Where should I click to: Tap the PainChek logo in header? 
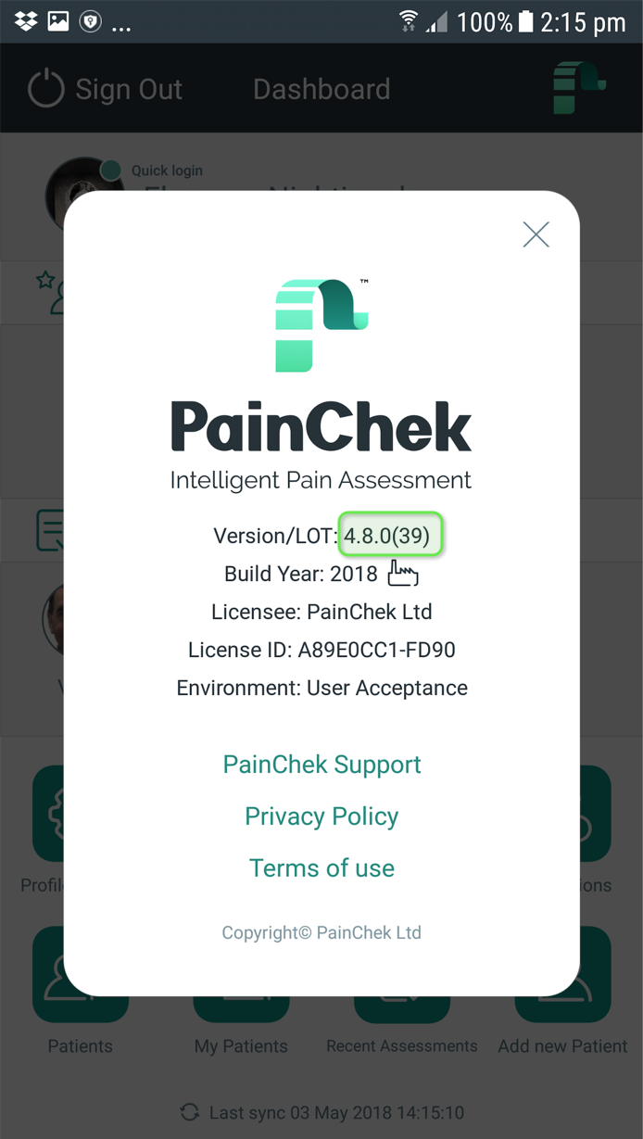pos(577,89)
